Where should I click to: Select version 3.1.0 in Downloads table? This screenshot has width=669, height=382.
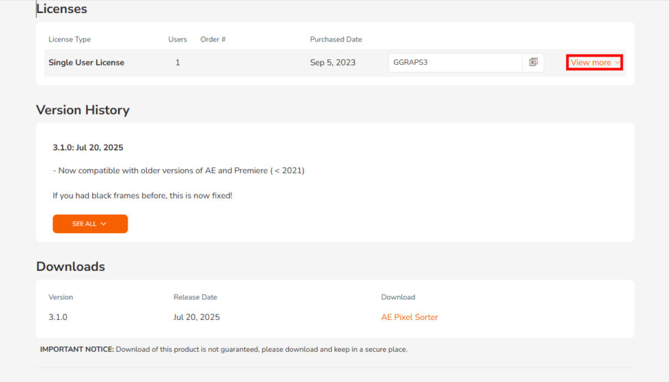58,317
